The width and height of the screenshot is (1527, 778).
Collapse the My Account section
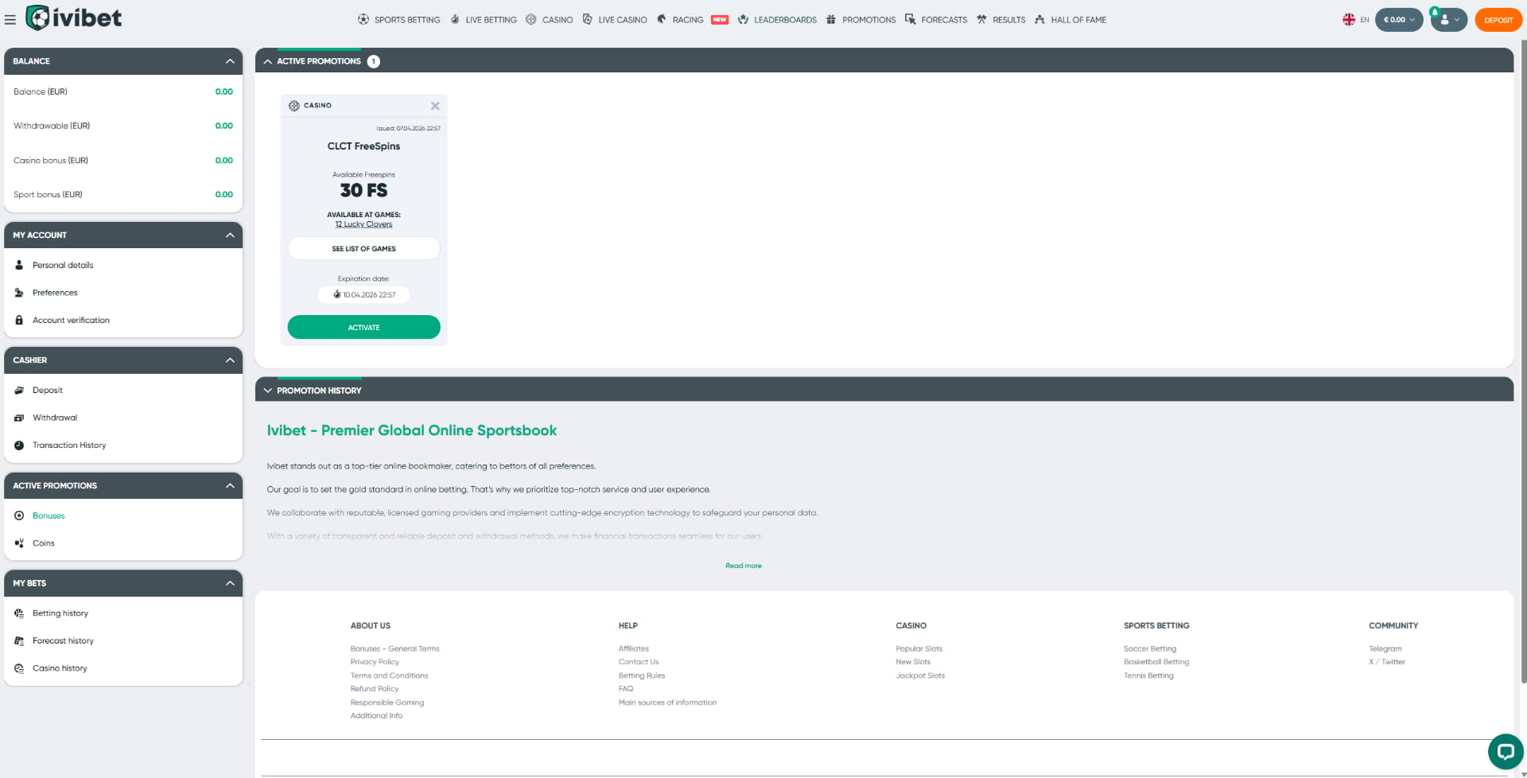coord(230,235)
